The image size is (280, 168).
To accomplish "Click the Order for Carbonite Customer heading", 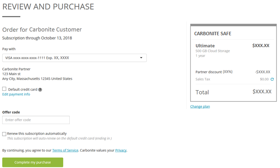I will click(x=42, y=30).
